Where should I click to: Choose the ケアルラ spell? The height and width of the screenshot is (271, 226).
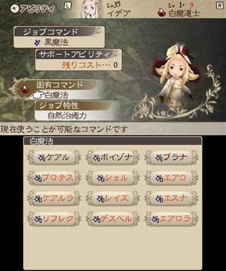[x=54, y=198]
